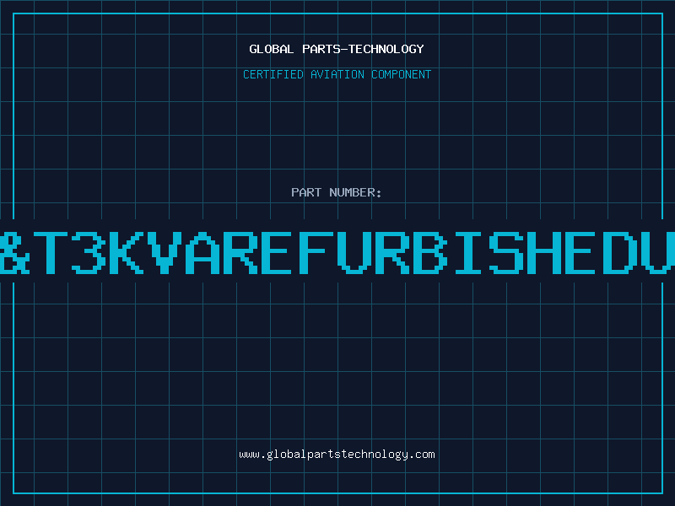Click the letter D in part number
This screenshot has height=506, width=675.
pyautogui.click(x=620, y=253)
